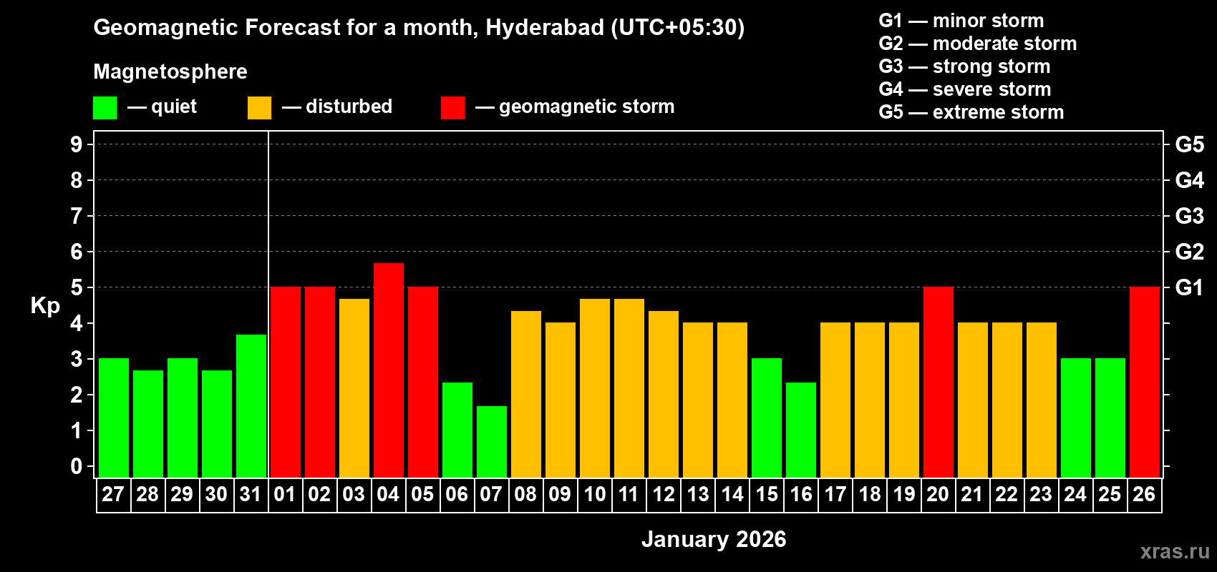The height and width of the screenshot is (572, 1217).
Task: Click the Kp axis value 0
Action: pyautogui.click(x=77, y=466)
